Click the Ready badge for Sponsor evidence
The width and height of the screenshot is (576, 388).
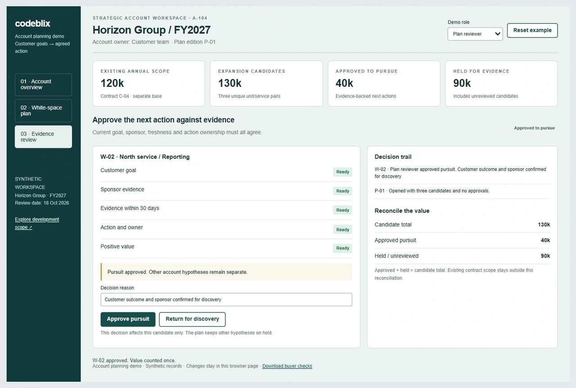point(342,191)
